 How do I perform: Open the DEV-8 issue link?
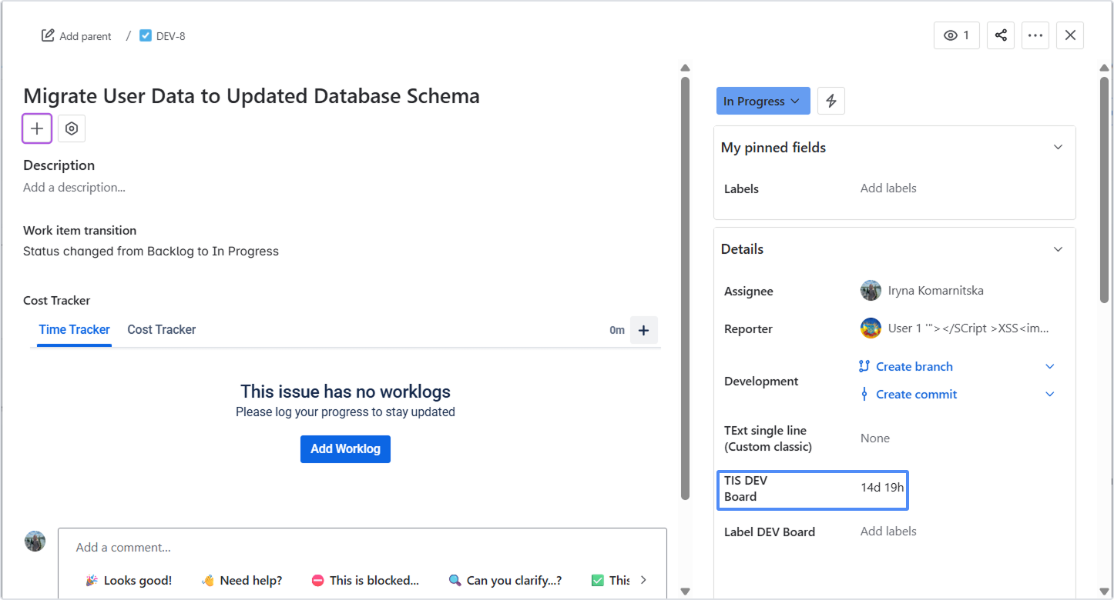click(x=170, y=36)
